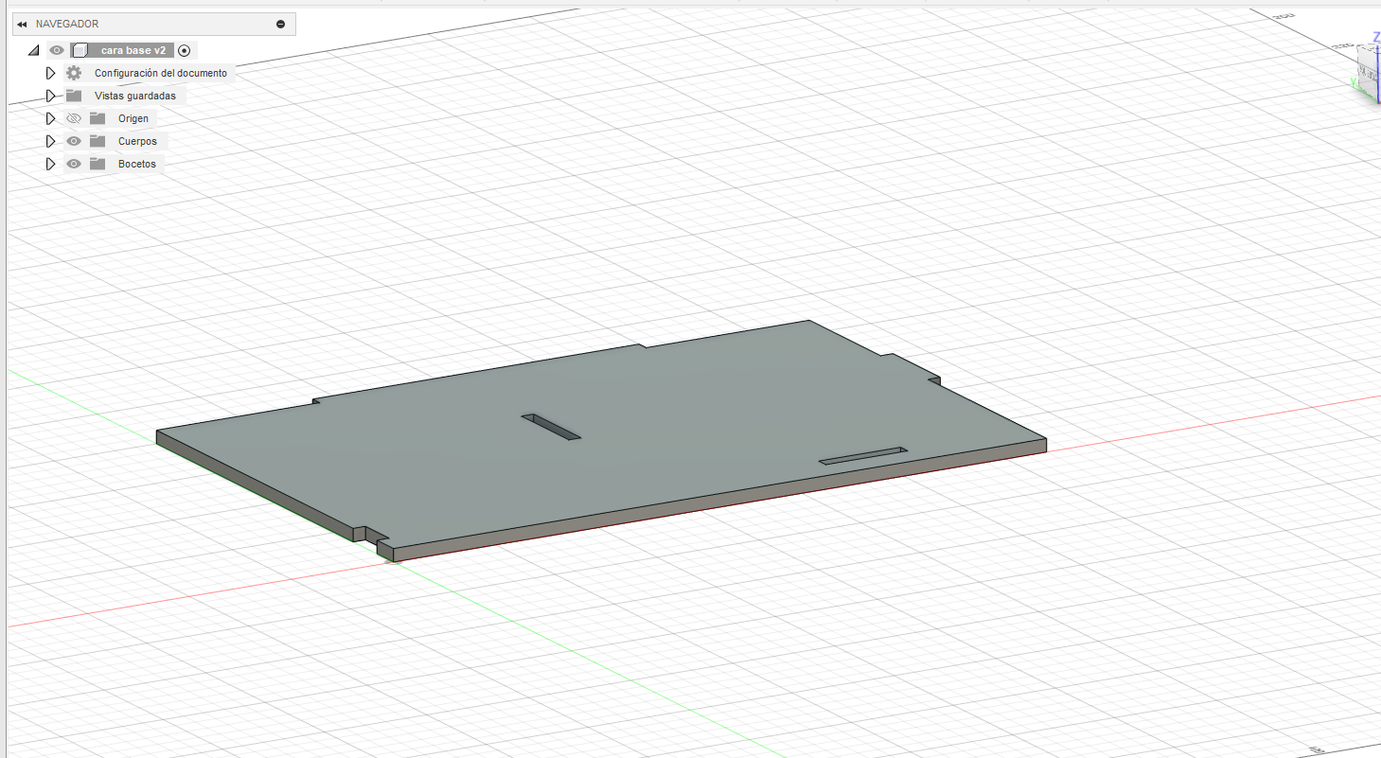Select the cara base v2 component name
The image size is (1381, 758).
pos(133,50)
